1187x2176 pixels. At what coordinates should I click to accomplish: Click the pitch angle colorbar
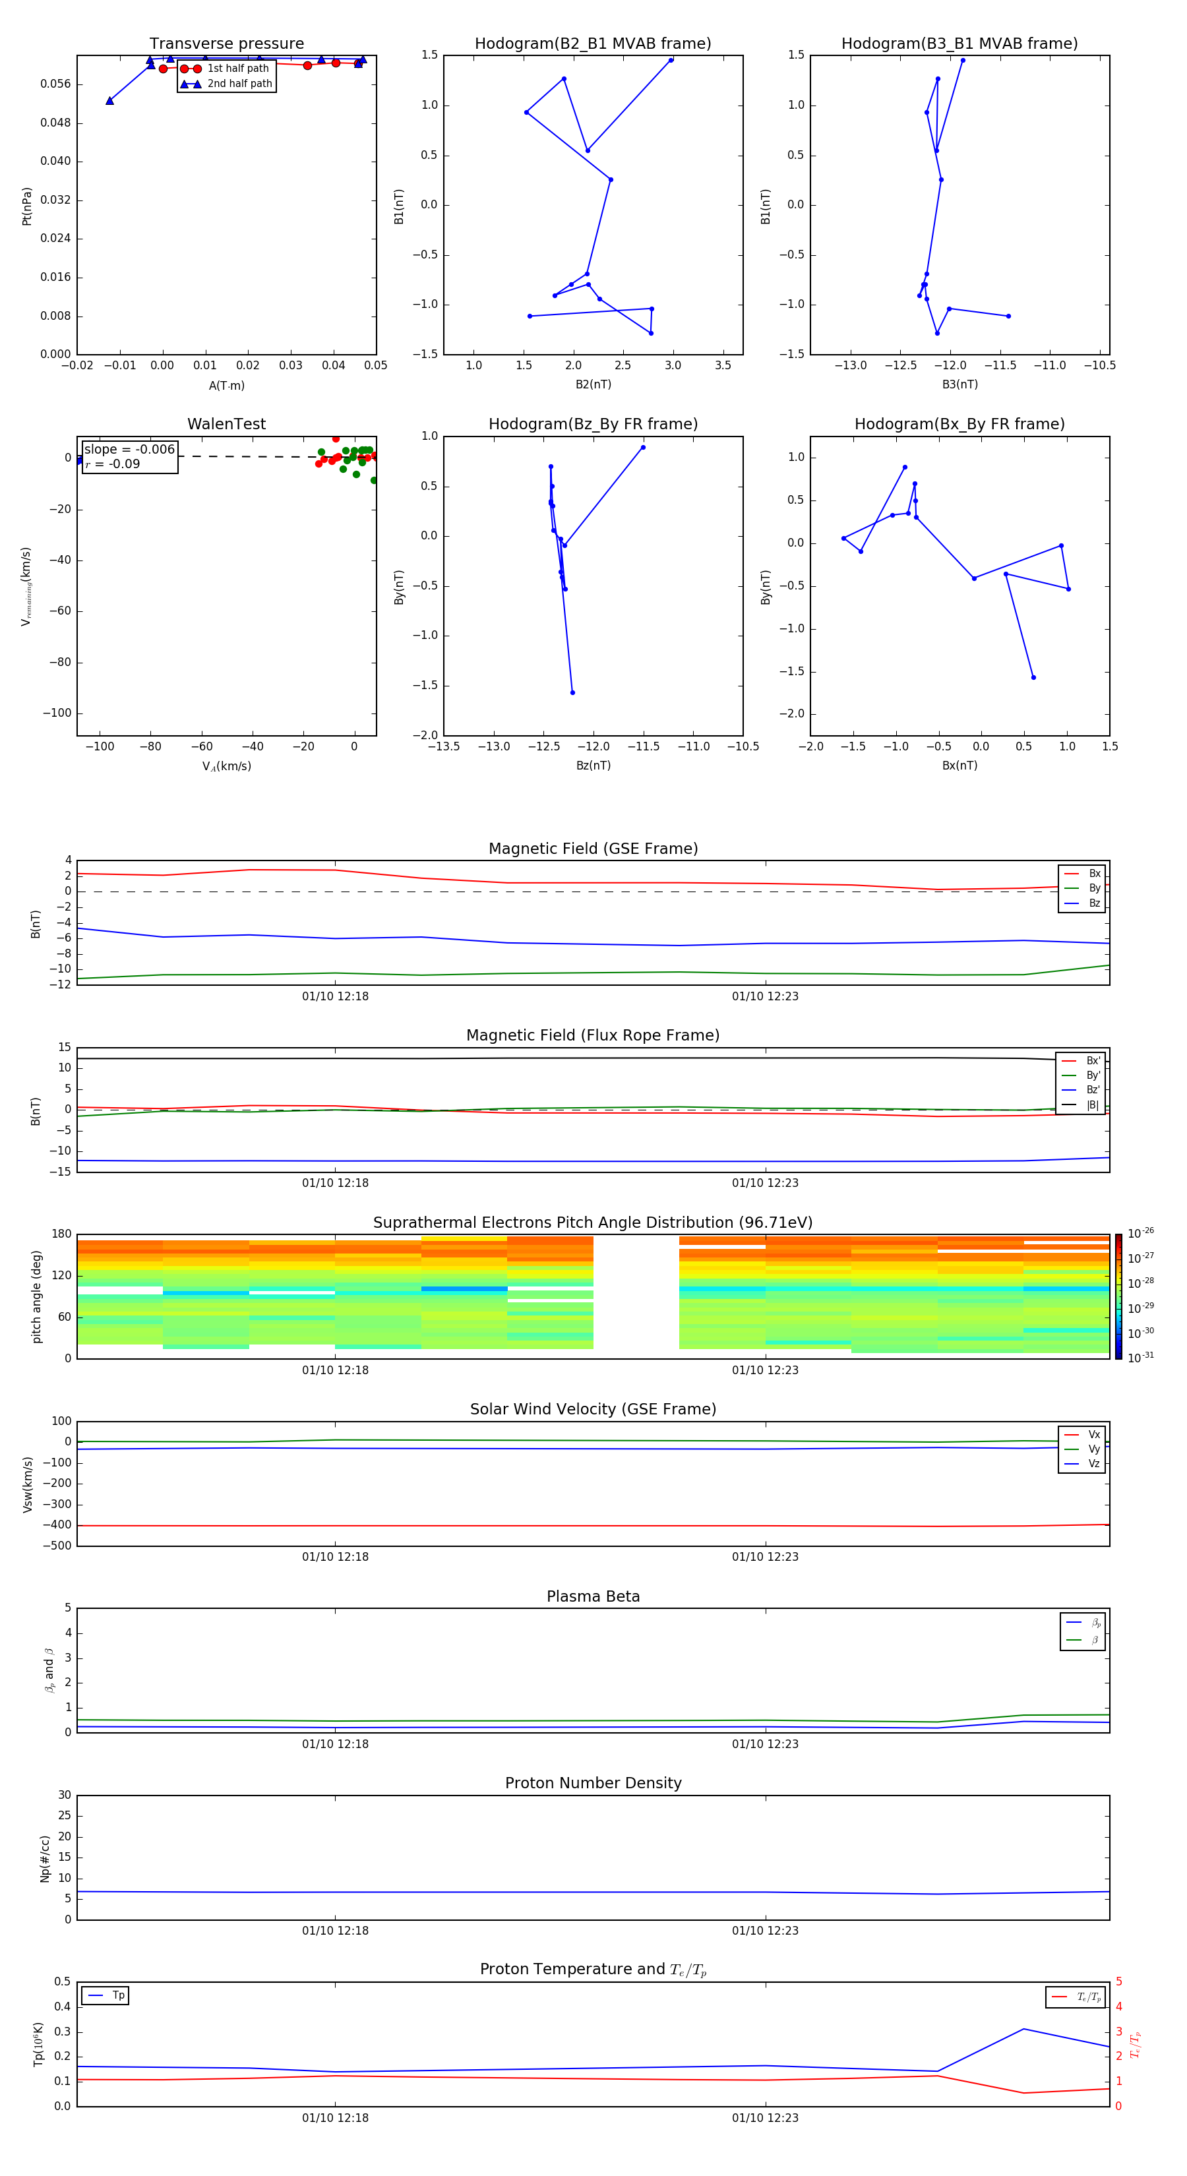pyautogui.click(x=1118, y=1296)
